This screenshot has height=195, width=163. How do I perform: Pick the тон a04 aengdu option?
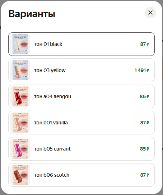click(81, 96)
